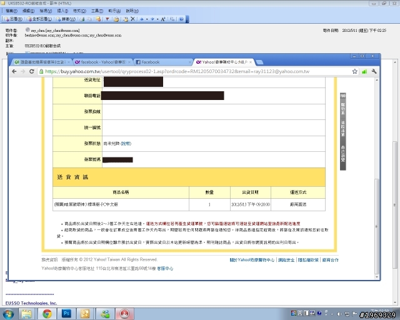Click the 說明 link beside 尚未兌獎
Viewport: 400px width, 320px height.
point(126,144)
